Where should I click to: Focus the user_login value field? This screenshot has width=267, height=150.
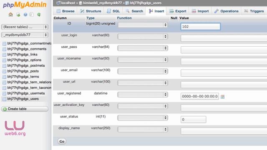pos(224,38)
